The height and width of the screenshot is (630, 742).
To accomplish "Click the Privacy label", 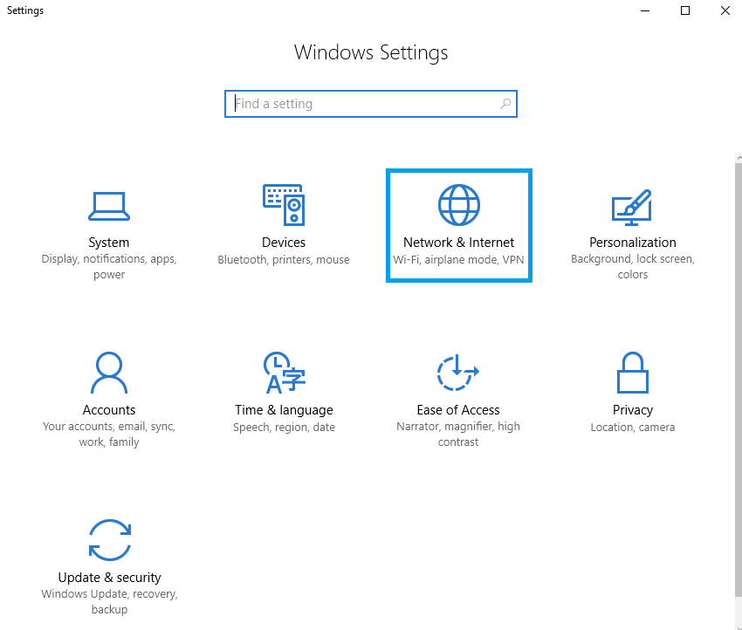I will tap(633, 410).
